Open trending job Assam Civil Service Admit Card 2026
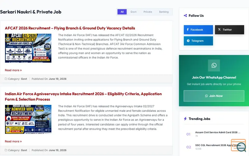 click(218, 132)
